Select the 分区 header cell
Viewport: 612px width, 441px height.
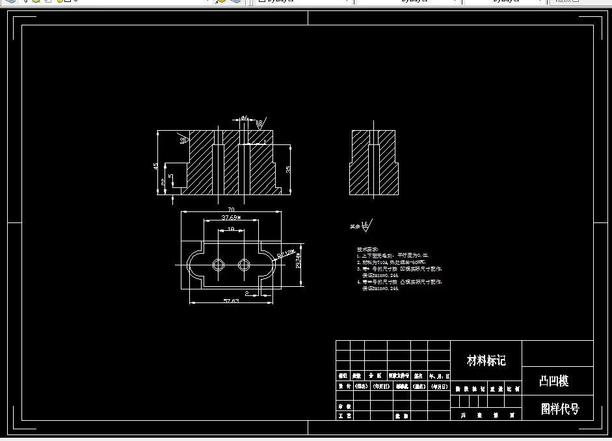point(375,376)
